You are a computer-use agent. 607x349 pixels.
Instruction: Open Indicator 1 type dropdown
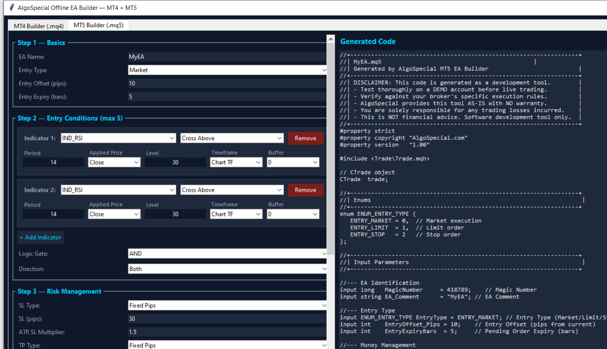118,138
